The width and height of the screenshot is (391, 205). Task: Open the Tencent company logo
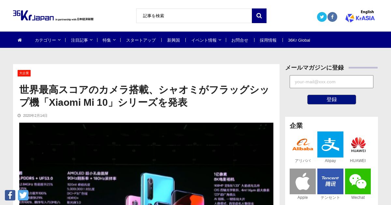(x=330, y=181)
